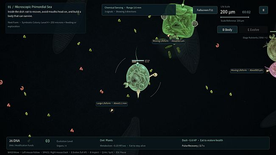Click the 200 µm life scale value

pos(228,12)
